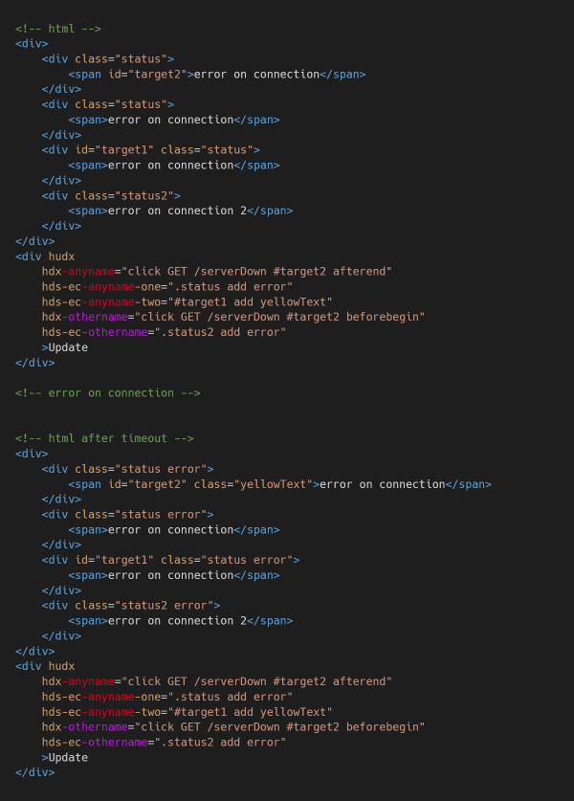Click the "<!-- error on connection -->" comment
Image resolution: width=574 pixels, height=801 pixels.
(108, 392)
